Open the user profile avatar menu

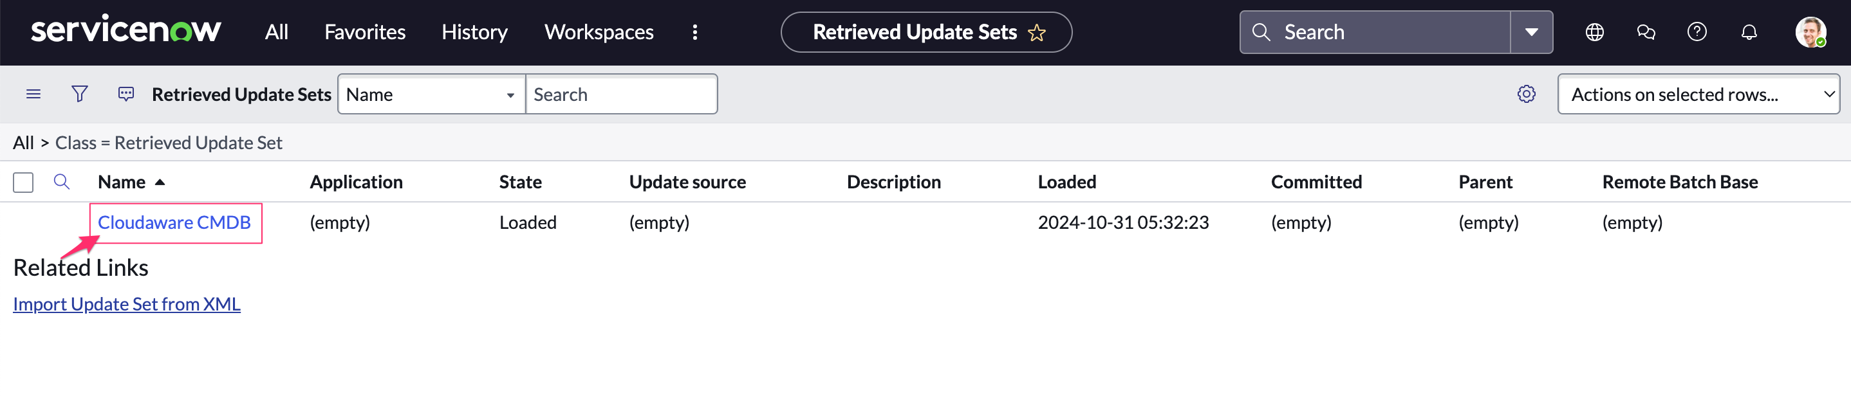click(1809, 32)
